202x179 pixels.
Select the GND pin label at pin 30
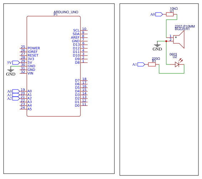pos(31,66)
